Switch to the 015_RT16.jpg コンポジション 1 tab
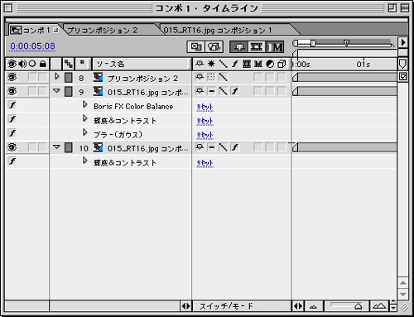The width and height of the screenshot is (414, 317). (218, 30)
